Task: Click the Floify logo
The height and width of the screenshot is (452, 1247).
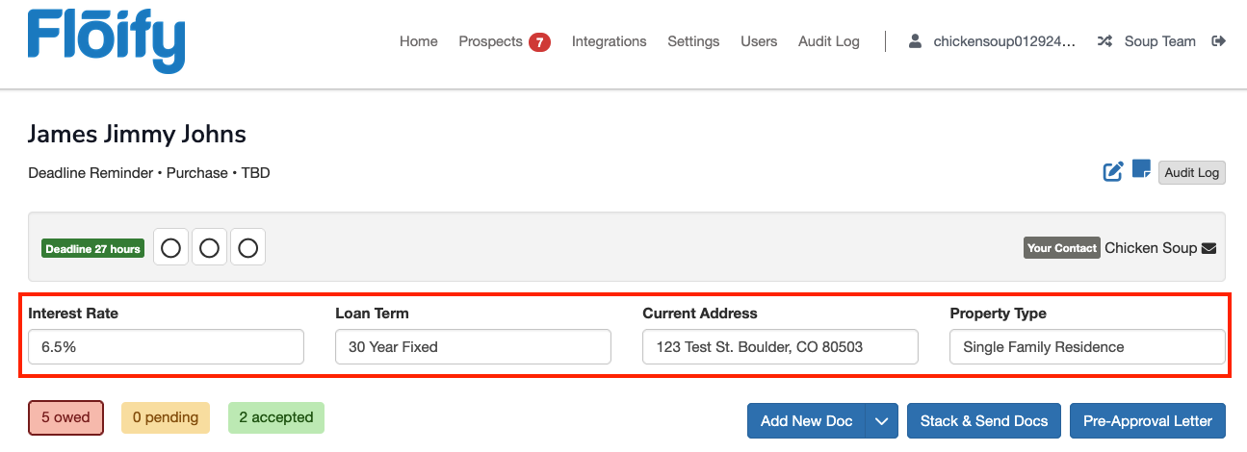Action: (x=106, y=40)
